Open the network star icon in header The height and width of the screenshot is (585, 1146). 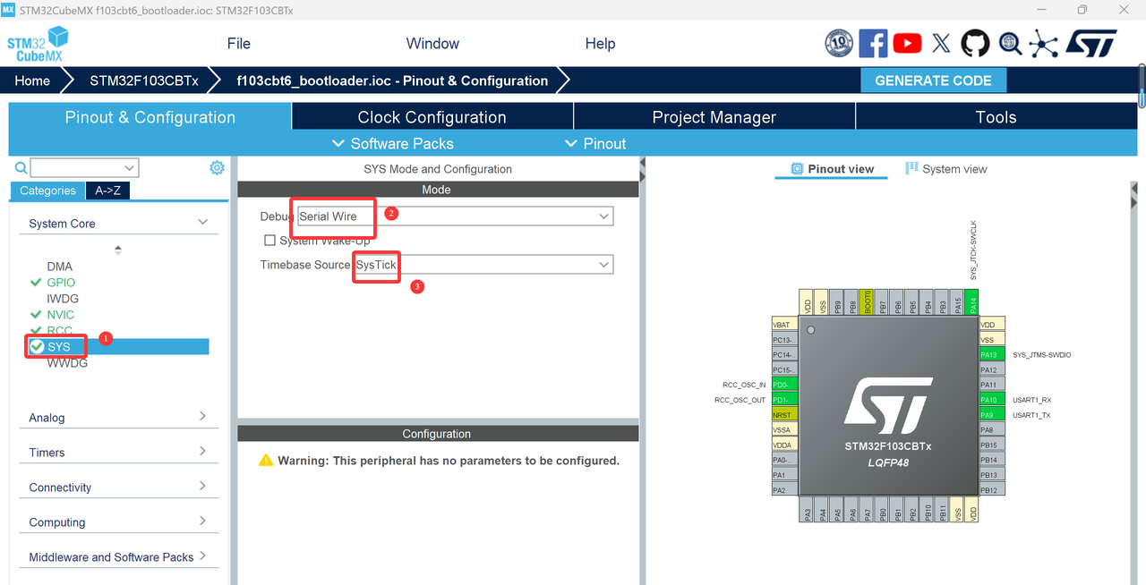tap(1043, 44)
